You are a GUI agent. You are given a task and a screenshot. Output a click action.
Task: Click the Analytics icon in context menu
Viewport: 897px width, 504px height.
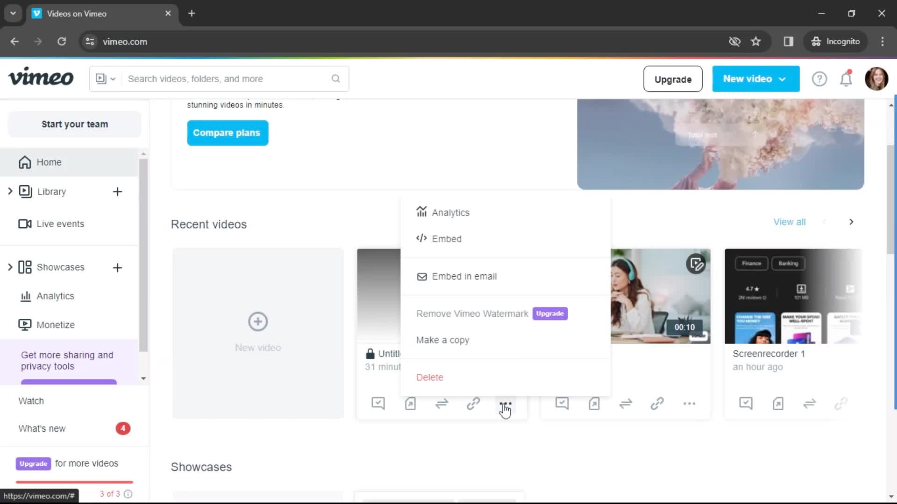421,212
